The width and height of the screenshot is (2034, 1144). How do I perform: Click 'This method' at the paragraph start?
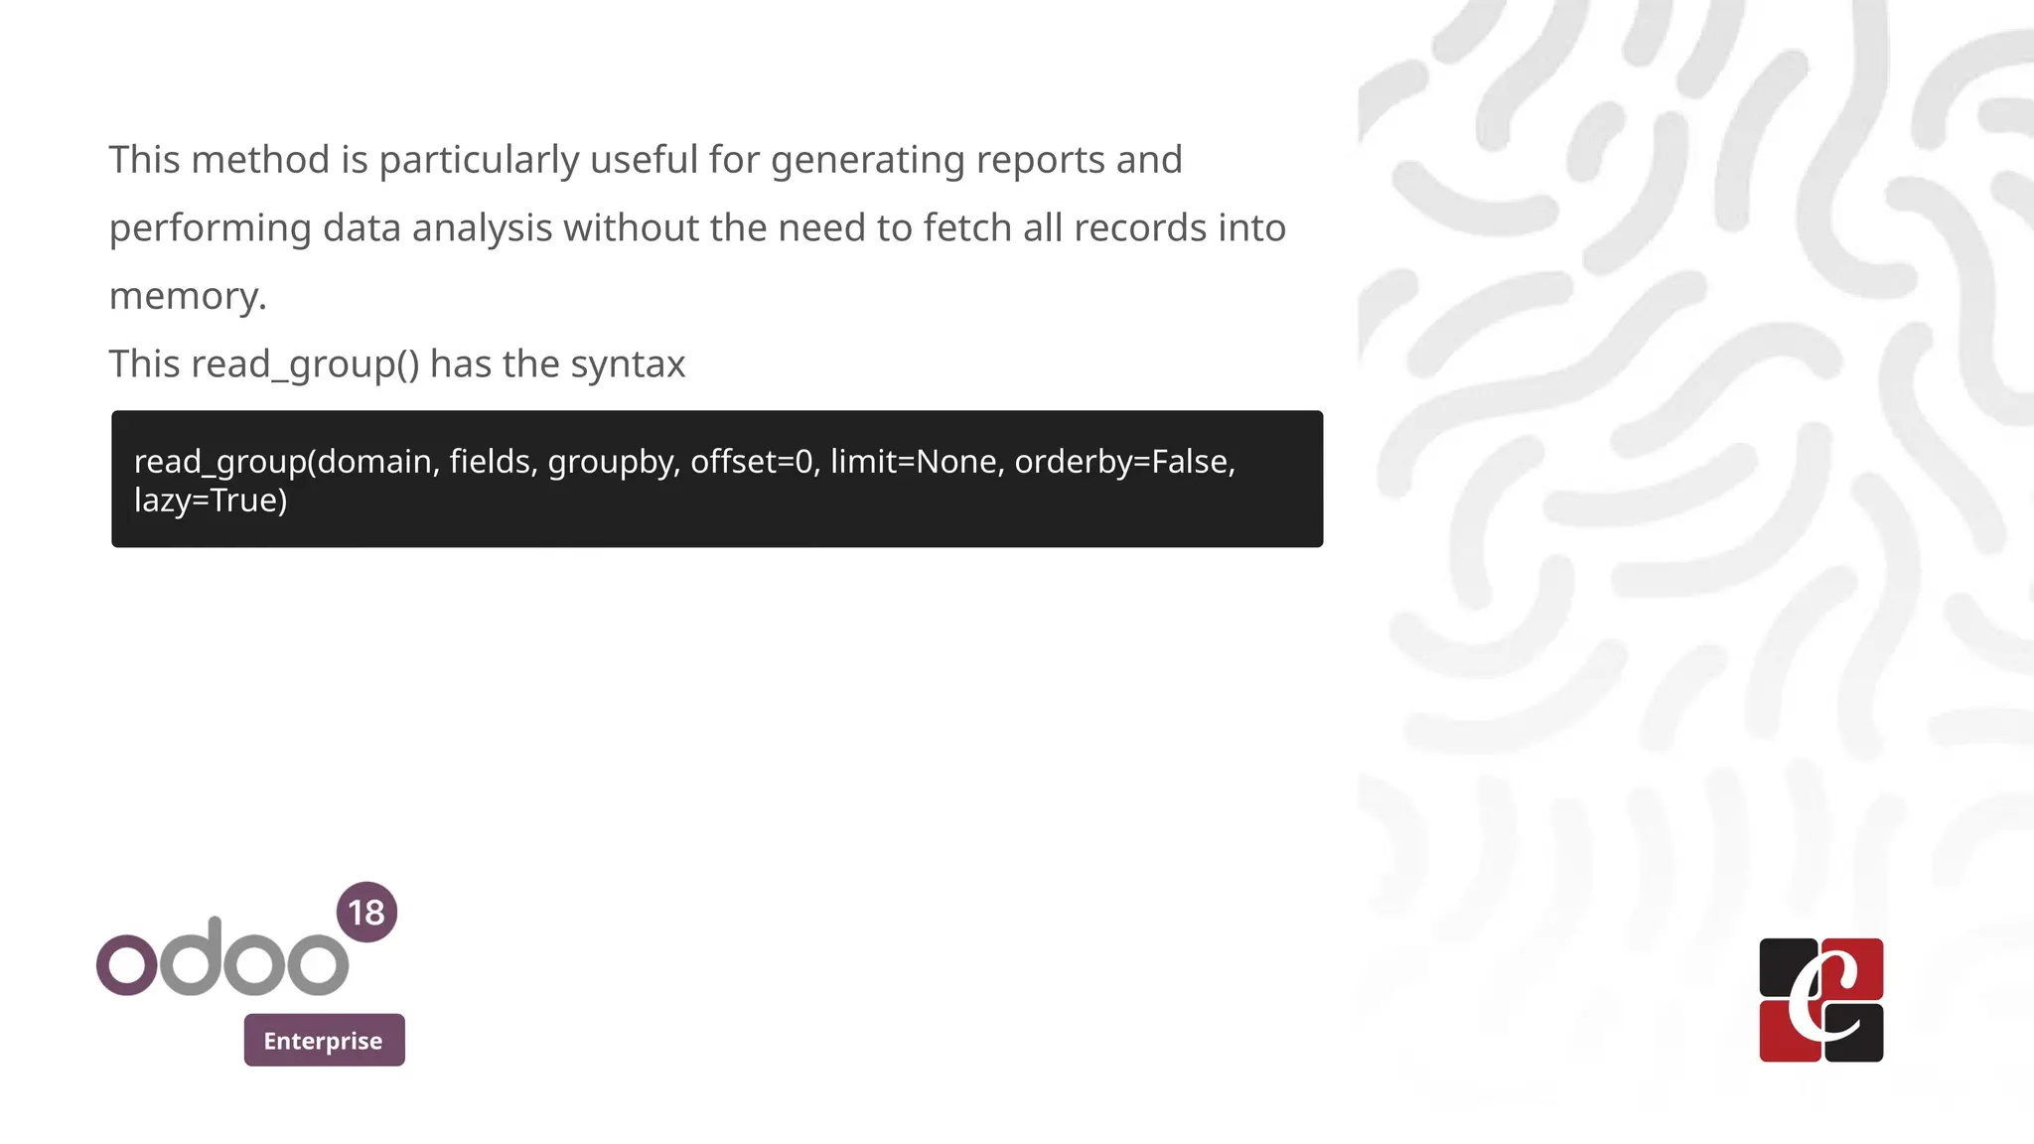218,160
